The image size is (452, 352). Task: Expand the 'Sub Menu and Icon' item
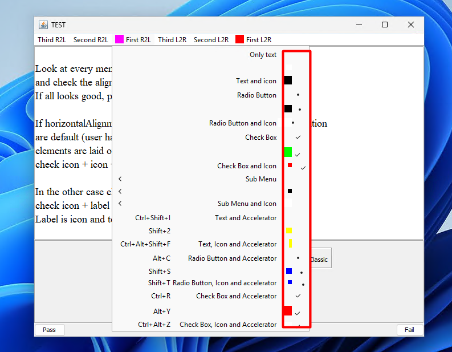point(247,204)
